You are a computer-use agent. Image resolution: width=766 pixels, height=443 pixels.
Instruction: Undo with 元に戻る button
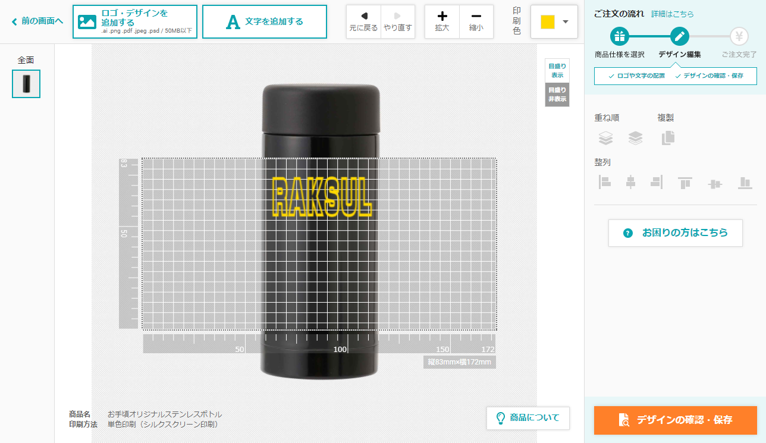click(363, 21)
